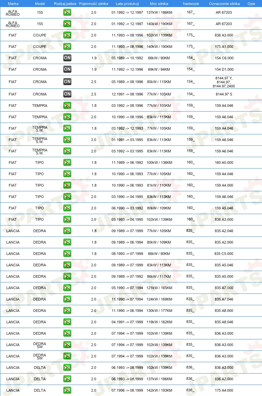Click ON diesel icon for Croma 154 C6.000

[67, 58]
